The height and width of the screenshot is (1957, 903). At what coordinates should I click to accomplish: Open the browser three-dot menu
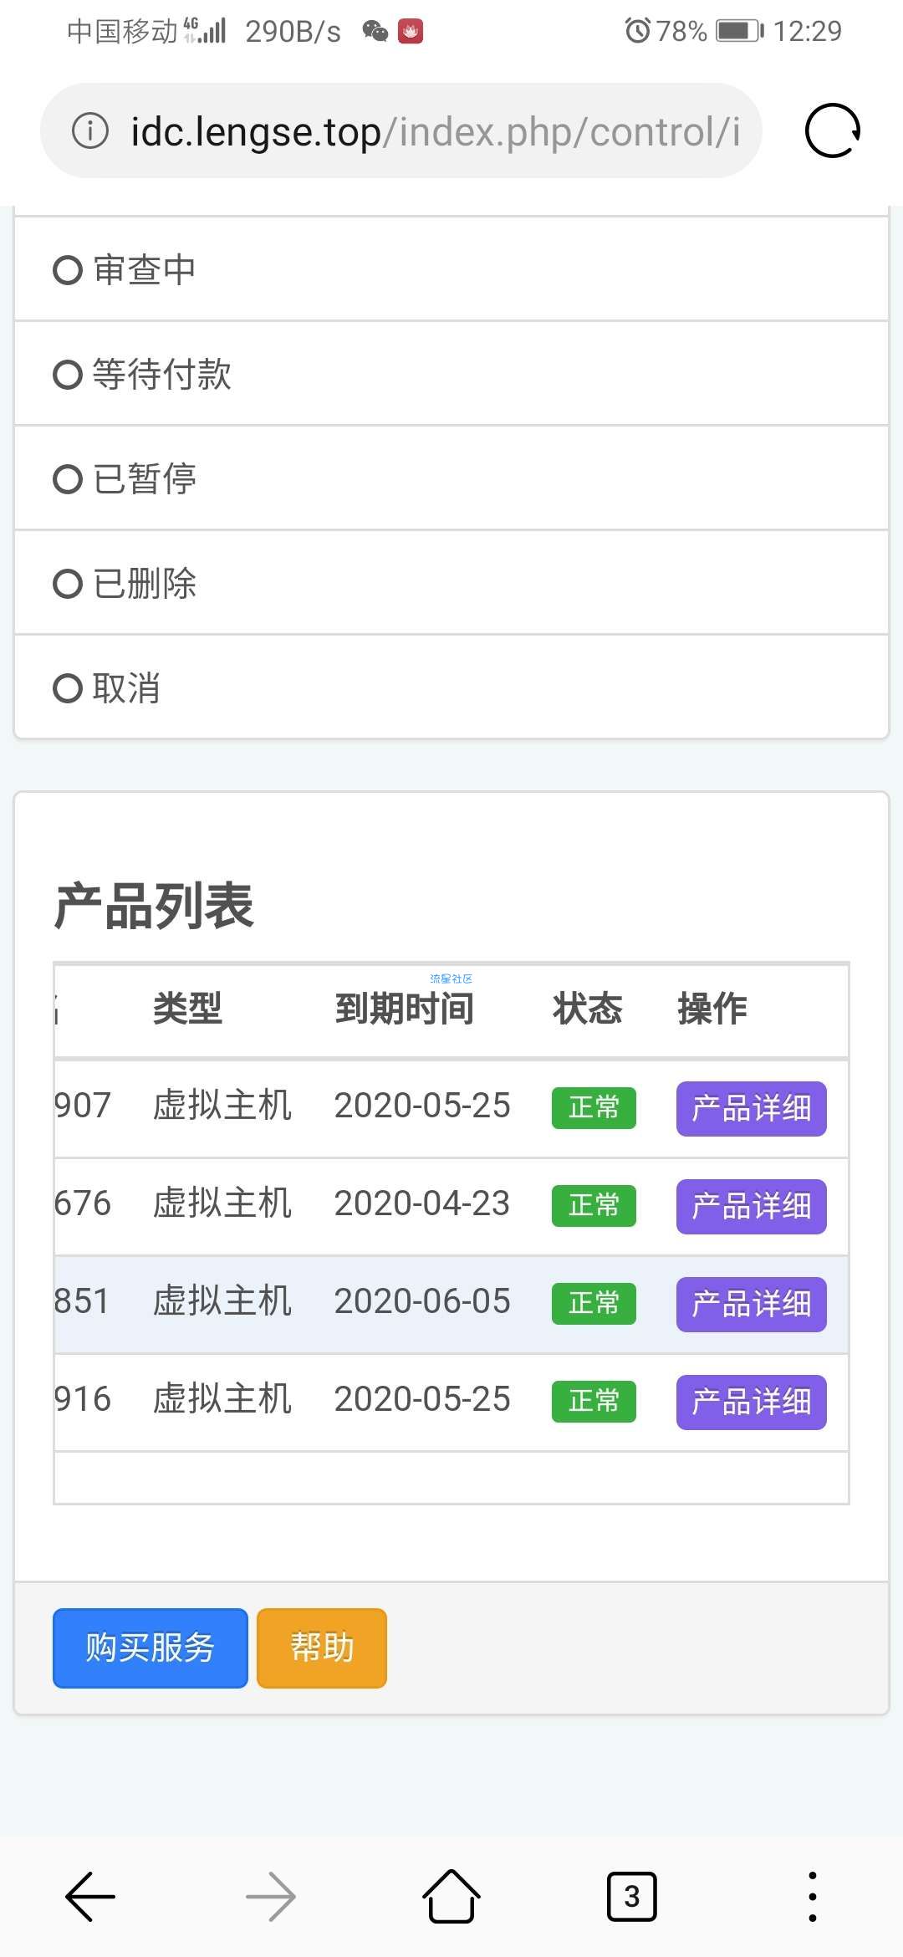click(812, 1897)
